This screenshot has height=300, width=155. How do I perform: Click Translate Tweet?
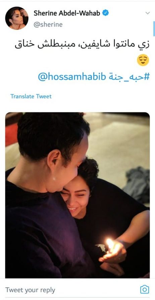(31, 96)
